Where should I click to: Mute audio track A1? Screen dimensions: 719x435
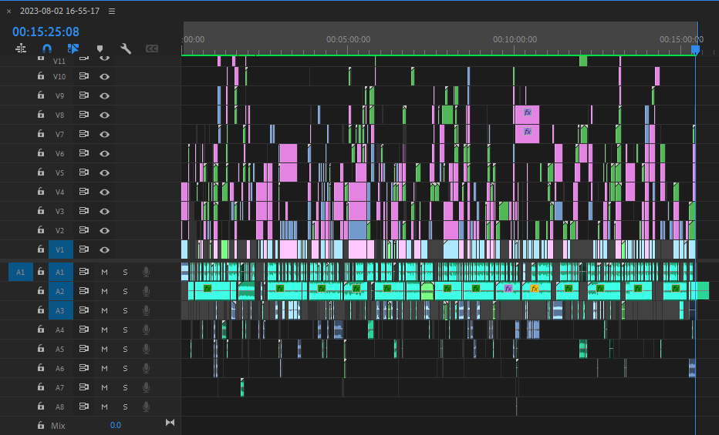coord(105,272)
